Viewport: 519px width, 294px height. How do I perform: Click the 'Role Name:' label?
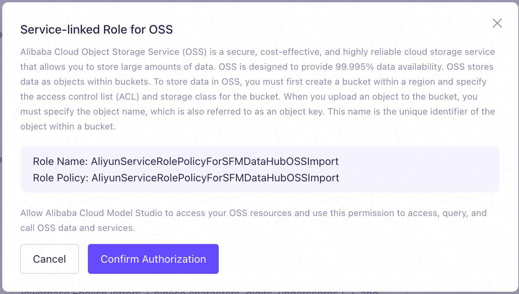click(60, 162)
